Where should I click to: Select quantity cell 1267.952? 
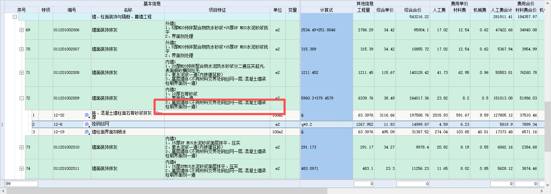click(364, 125)
